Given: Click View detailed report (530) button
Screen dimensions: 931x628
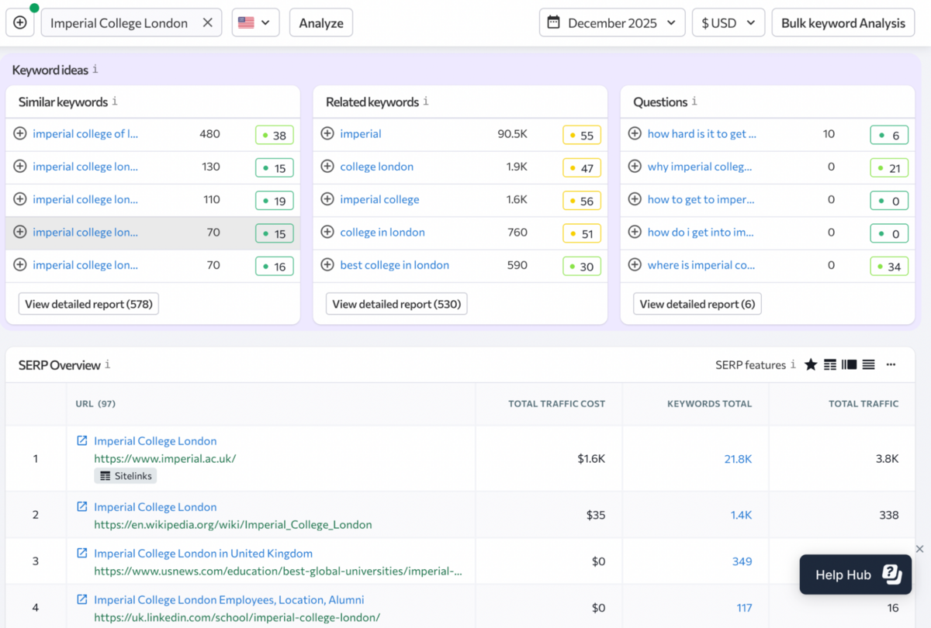Looking at the screenshot, I should [396, 304].
